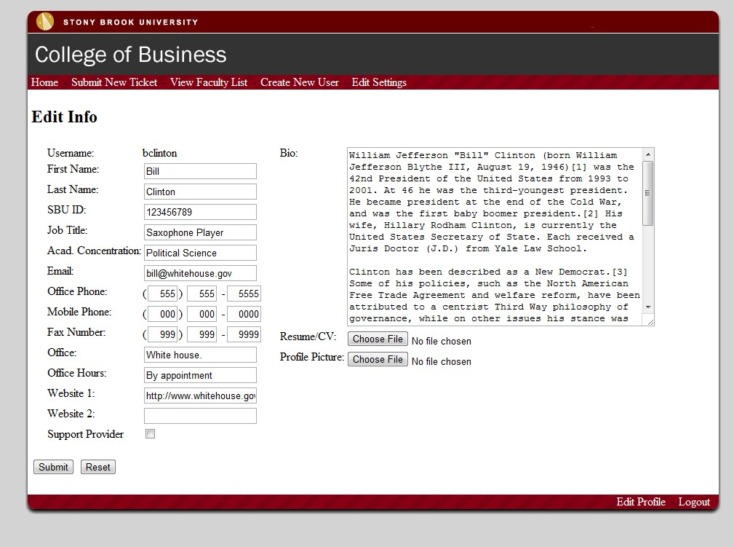Go to Submit New Ticket
This screenshot has height=547, width=734.
pyautogui.click(x=114, y=82)
